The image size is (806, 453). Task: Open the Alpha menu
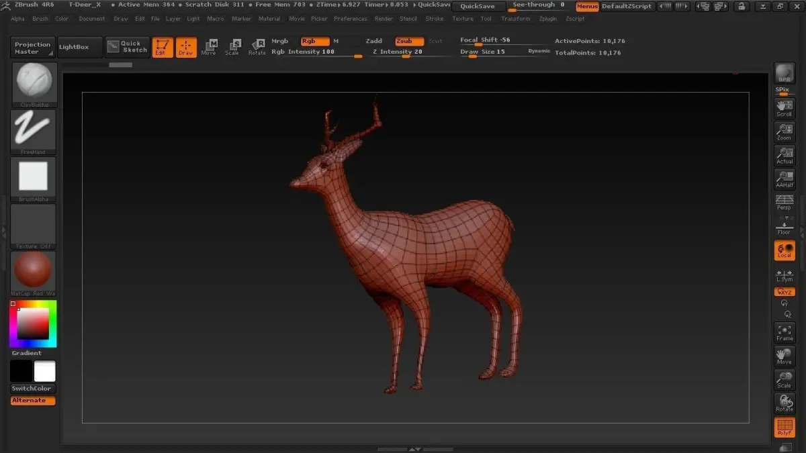coord(18,19)
